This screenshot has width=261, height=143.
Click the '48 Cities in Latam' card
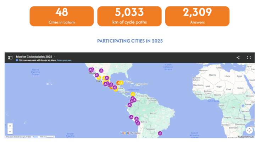[x=61, y=16]
